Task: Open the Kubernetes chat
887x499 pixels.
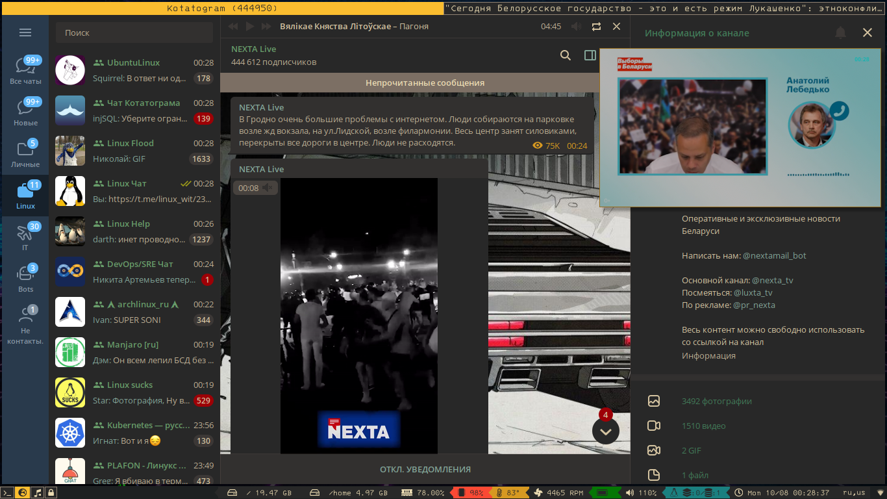Action: 134,433
